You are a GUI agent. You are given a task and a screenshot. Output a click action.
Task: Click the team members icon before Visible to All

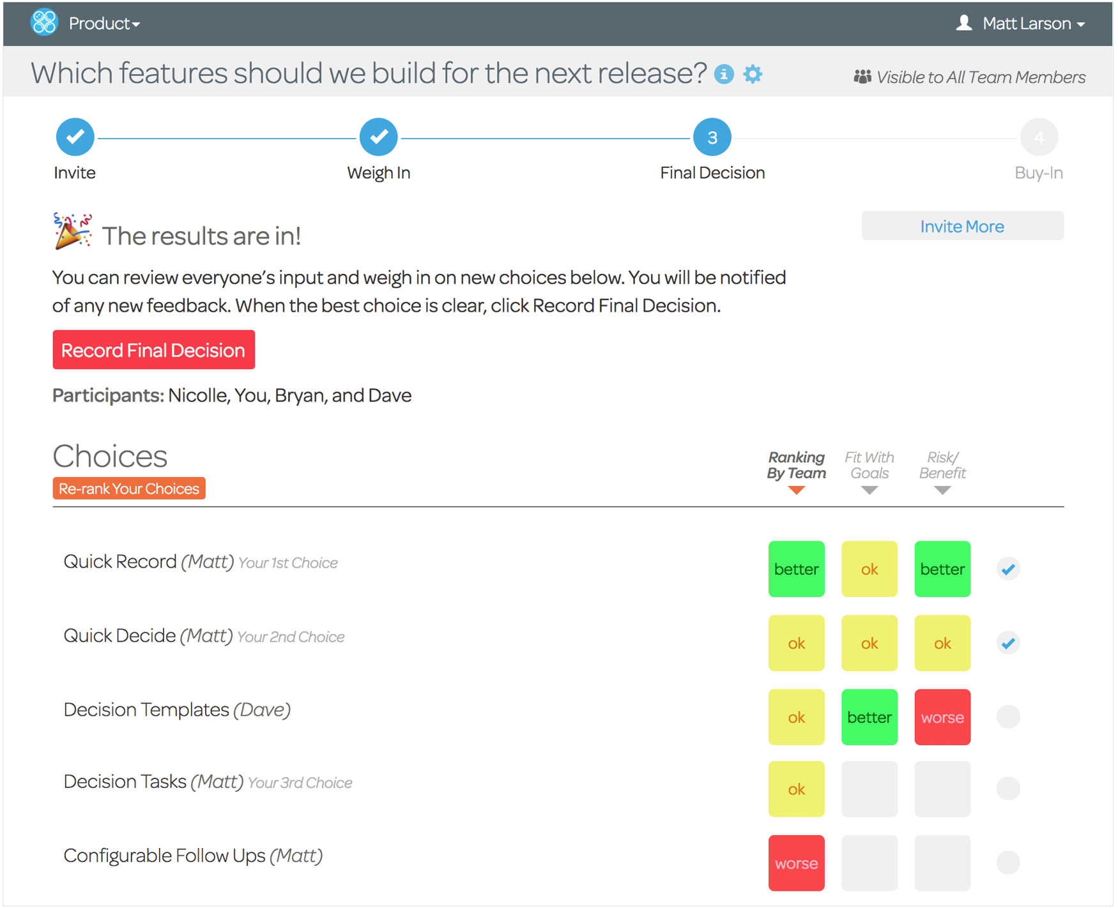[x=862, y=76]
